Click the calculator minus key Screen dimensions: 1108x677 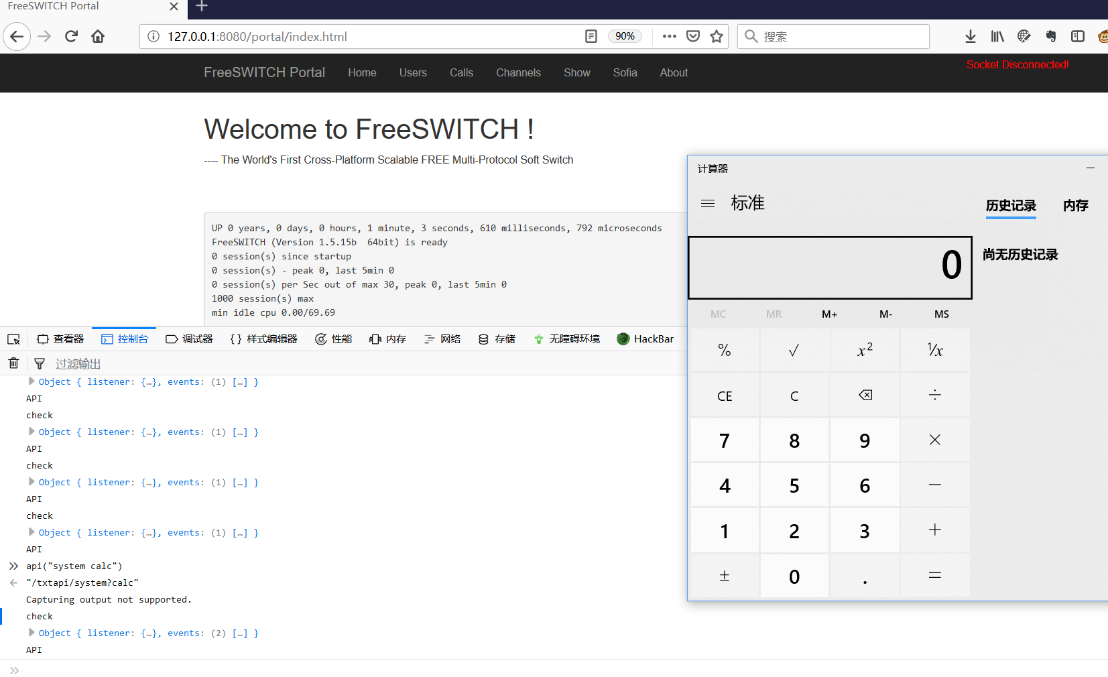(935, 485)
